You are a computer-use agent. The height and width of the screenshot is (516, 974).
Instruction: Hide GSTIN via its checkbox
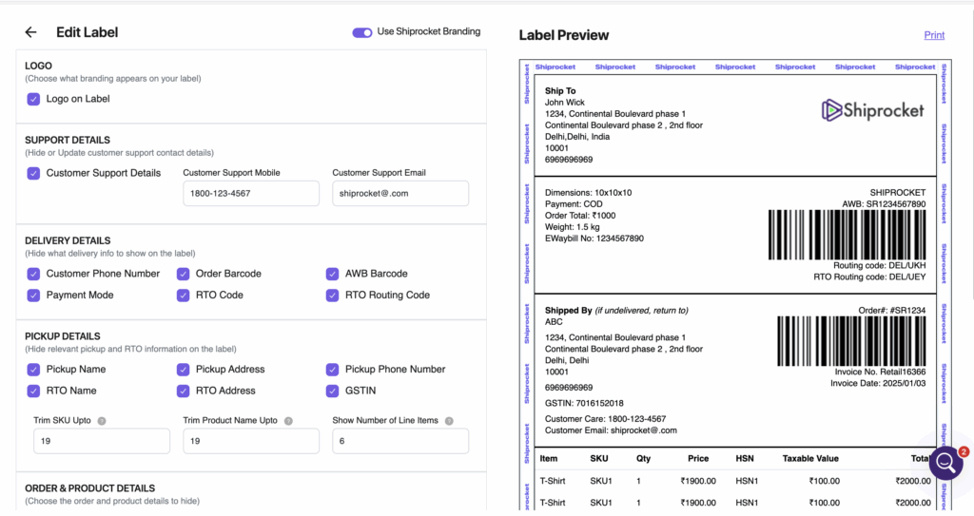[332, 391]
